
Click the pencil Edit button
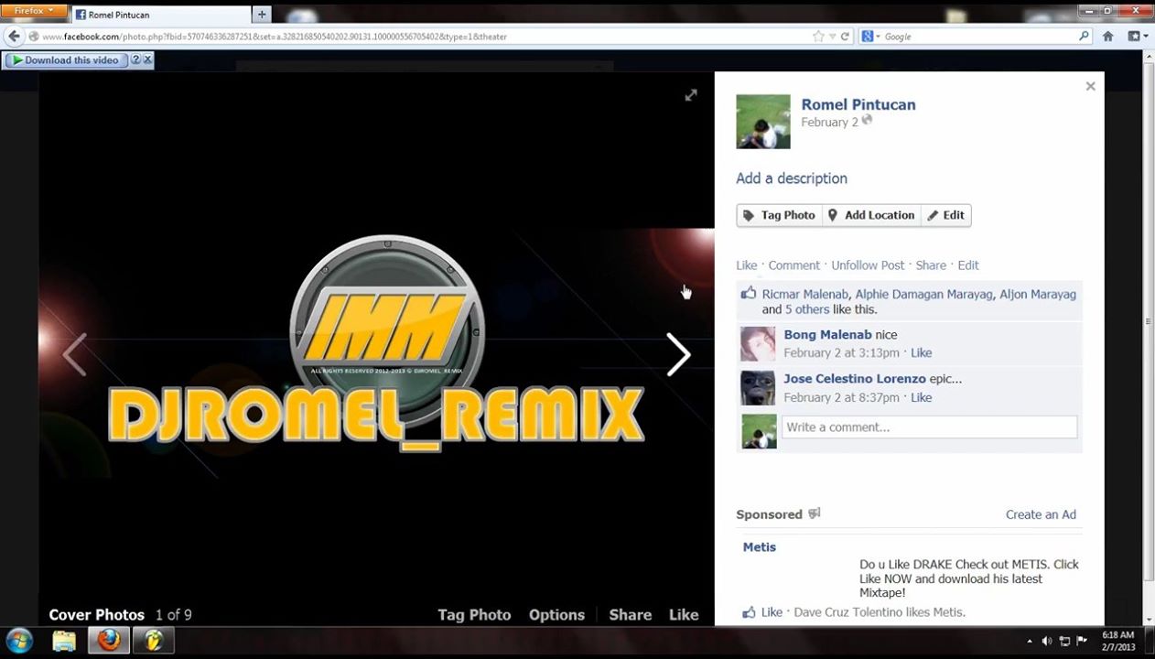(946, 215)
